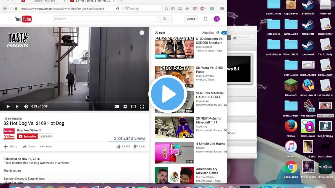Open the Add to playlist dropdown
Screen dimensions: 335x188
coord(10,146)
